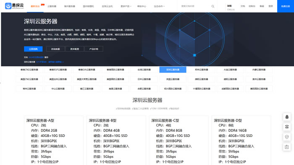The image size is (294, 165).
Task: Click the DDR4 16GB memory value
Action: (237, 130)
